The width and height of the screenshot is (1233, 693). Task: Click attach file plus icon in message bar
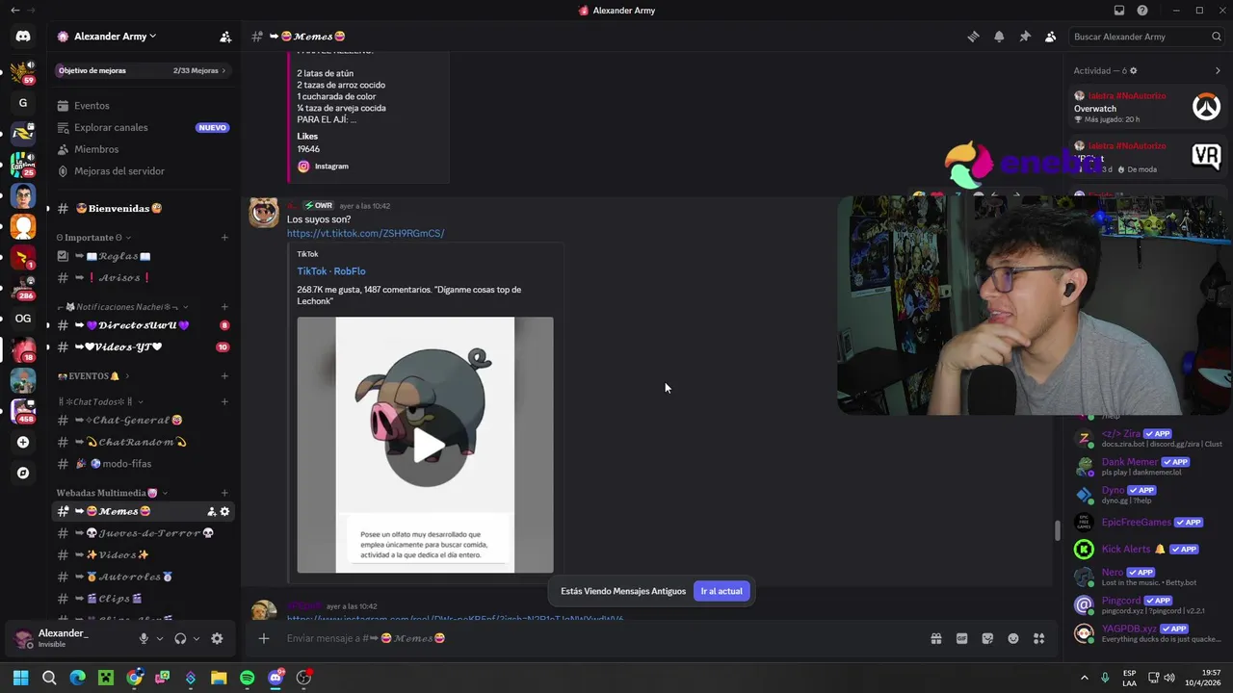coord(263,638)
